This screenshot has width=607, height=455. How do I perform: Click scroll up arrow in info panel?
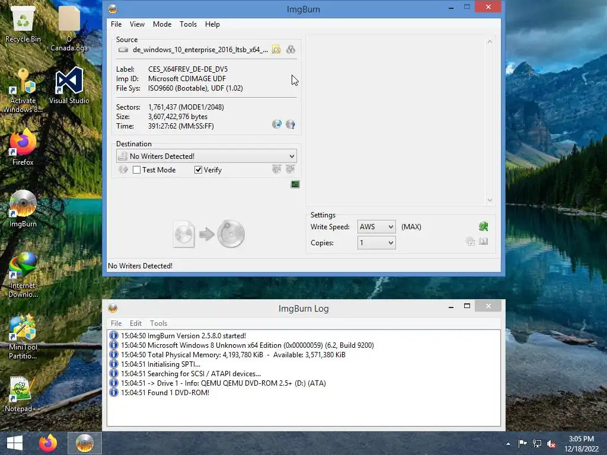pos(490,41)
